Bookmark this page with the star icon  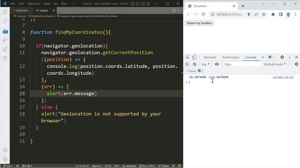pos(264,14)
